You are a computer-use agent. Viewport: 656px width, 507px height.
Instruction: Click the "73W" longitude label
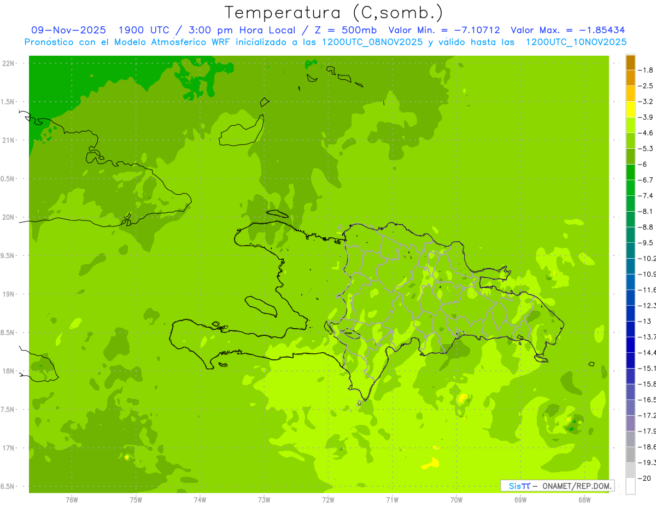264,500
